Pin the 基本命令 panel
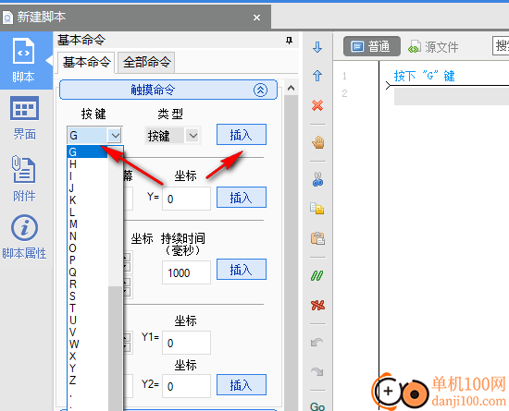Image resolution: width=509 pixels, height=411 pixels. pyautogui.click(x=289, y=40)
